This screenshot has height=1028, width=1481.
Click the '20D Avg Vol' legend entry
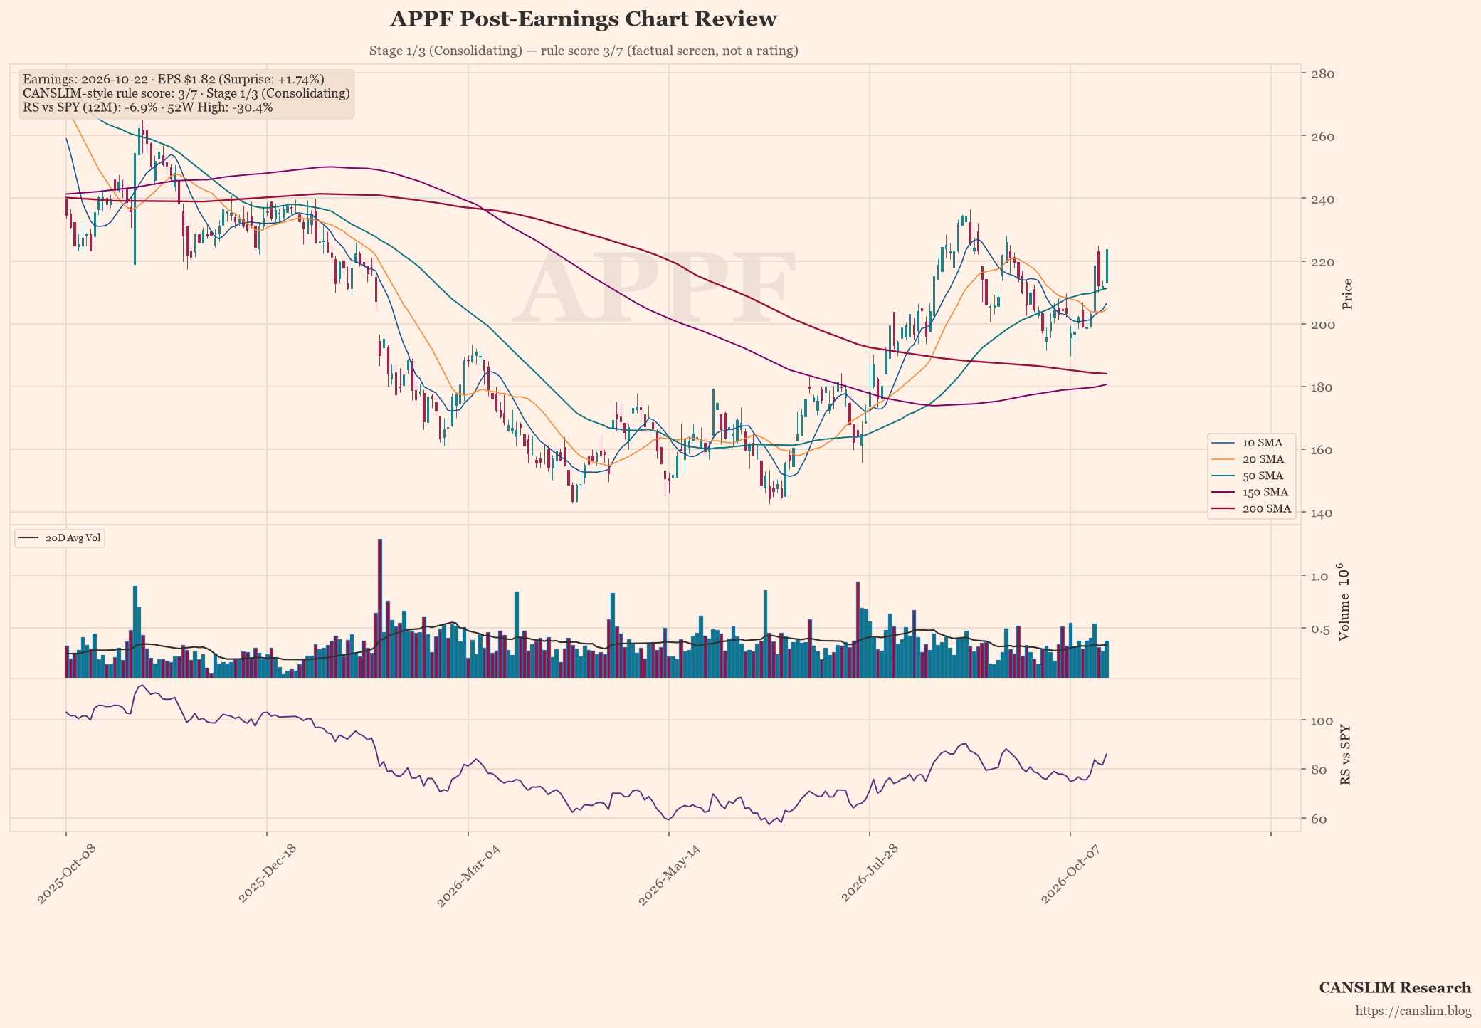coord(60,538)
